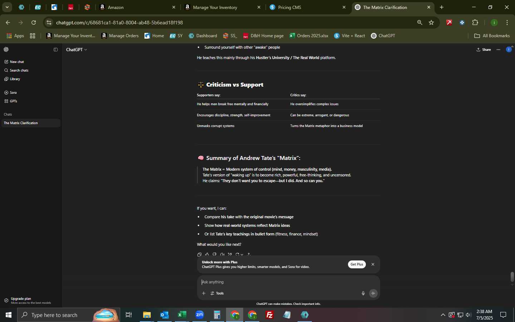515x322 pixels.
Task: Focus the Ask anything input field
Action: pos(288,282)
